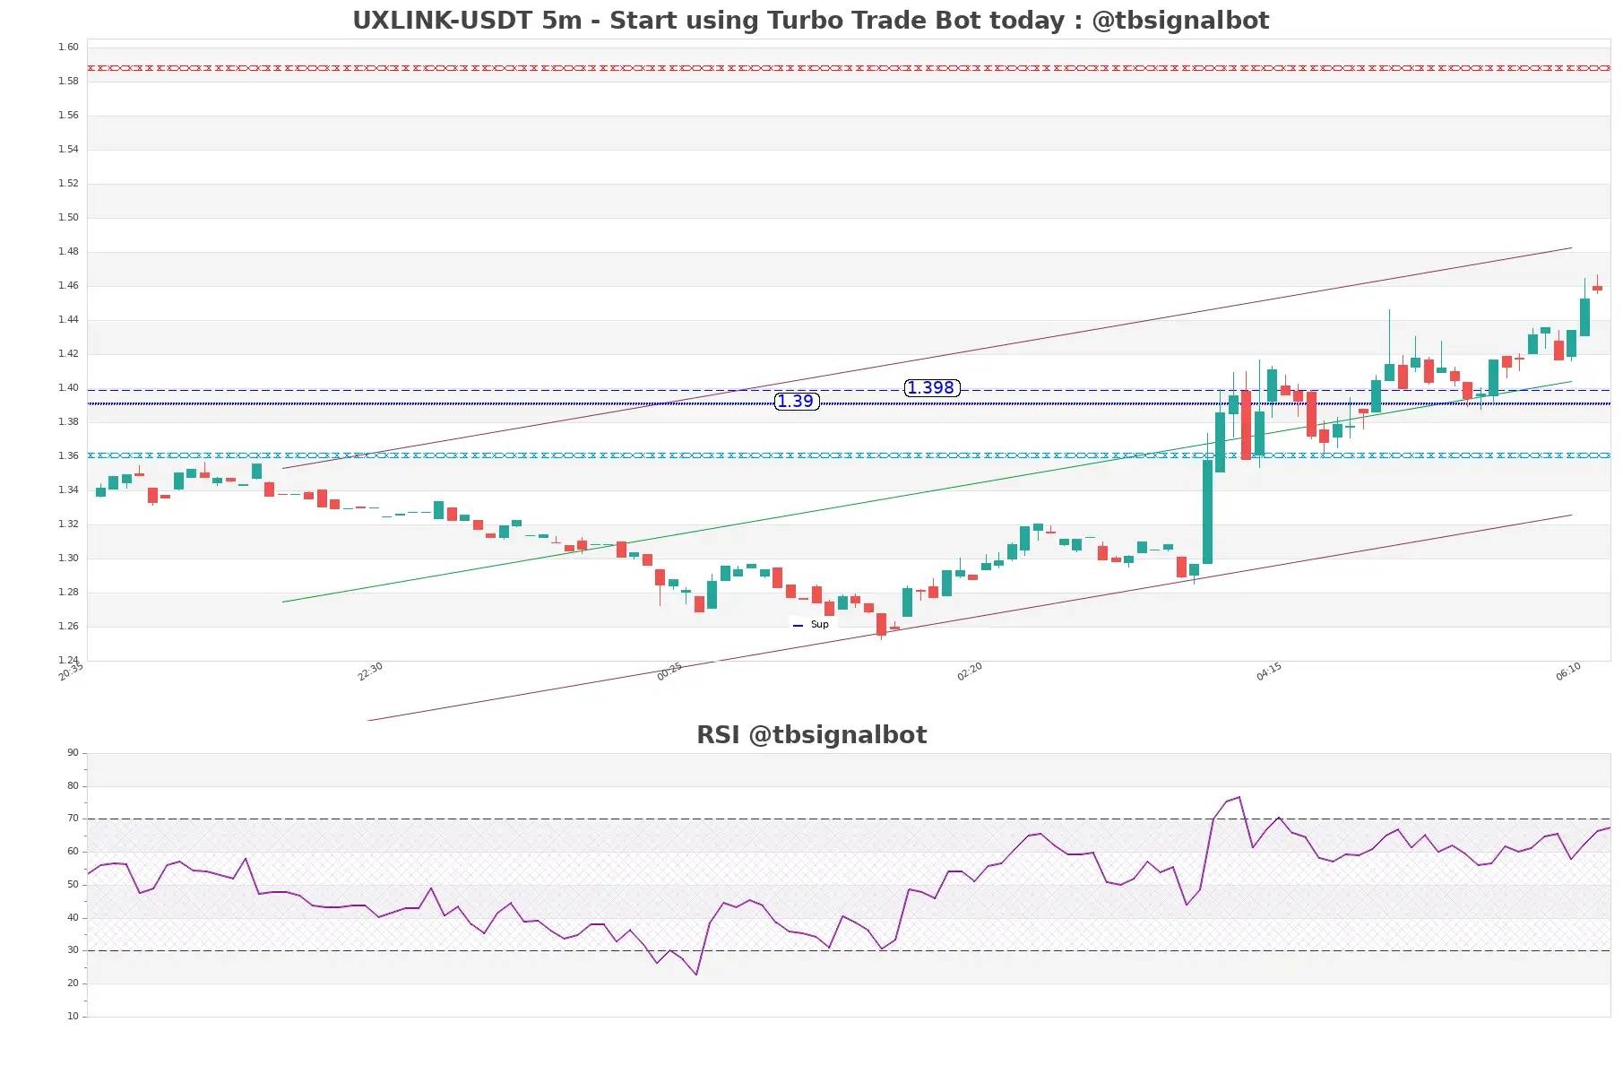
Task: Click the RSI 70 axis label
Action: tap(73, 818)
